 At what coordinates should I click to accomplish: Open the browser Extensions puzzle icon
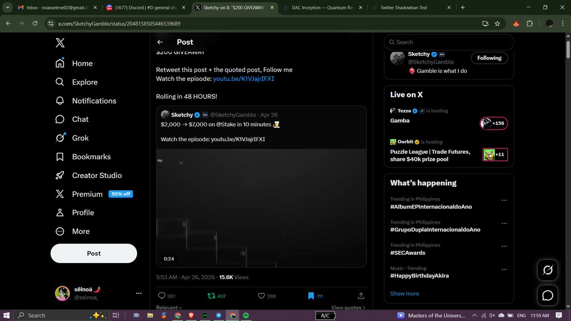tap(530, 23)
